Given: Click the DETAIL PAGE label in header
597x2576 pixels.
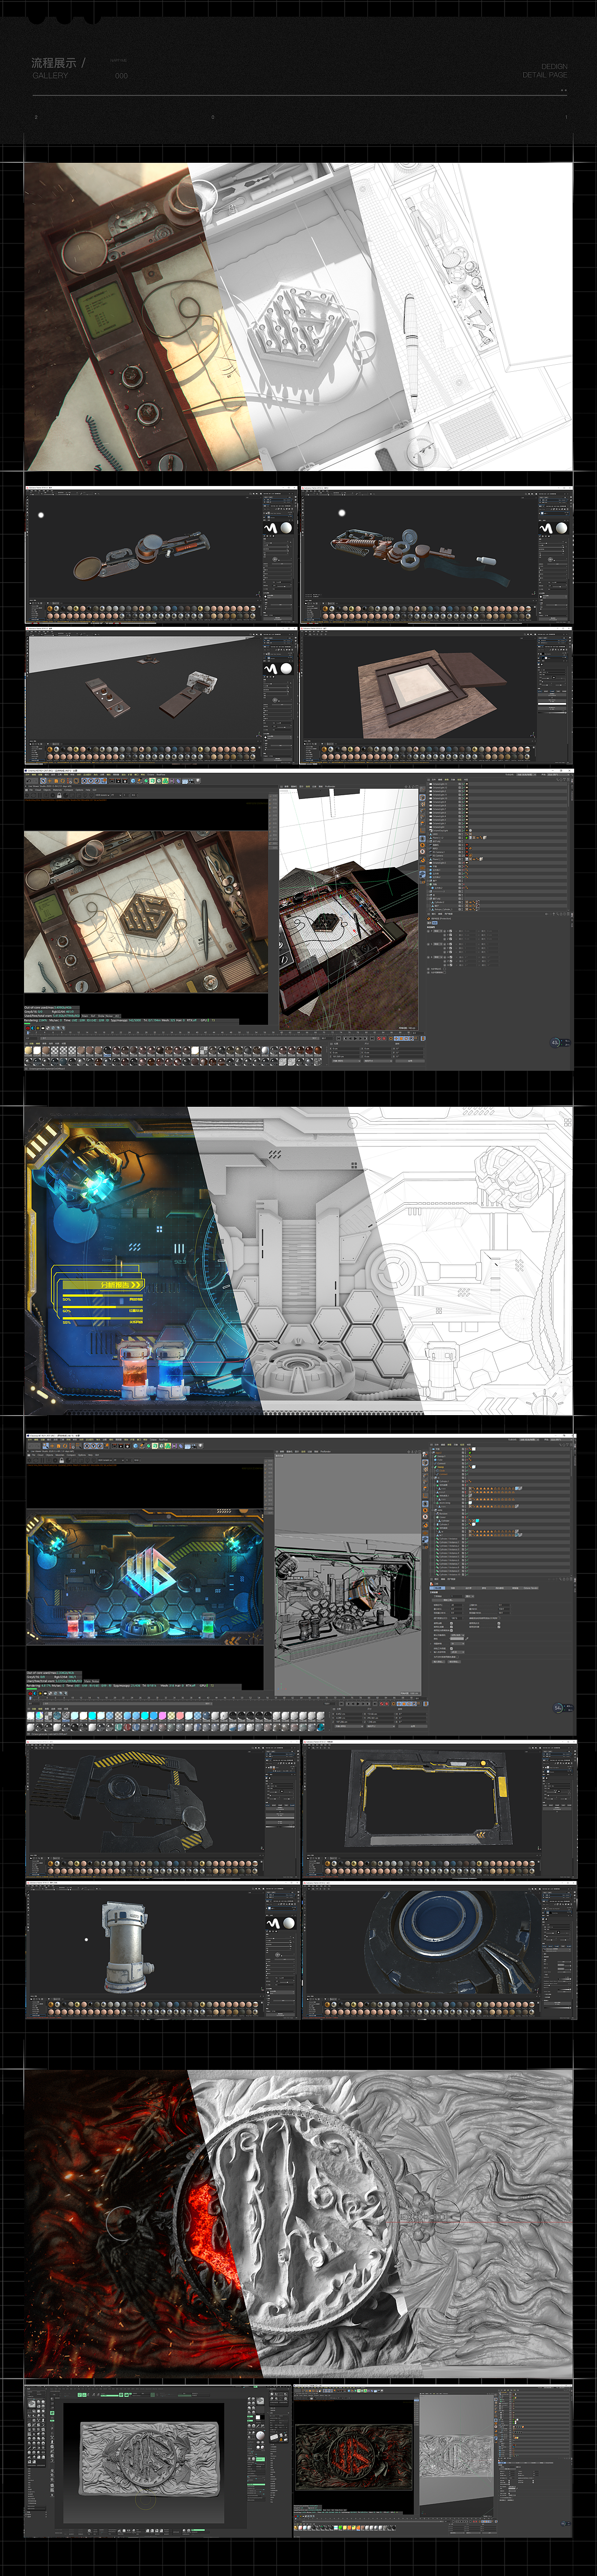Looking at the screenshot, I should click(545, 75).
